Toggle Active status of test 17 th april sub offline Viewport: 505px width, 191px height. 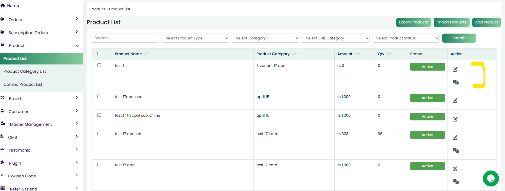click(x=427, y=116)
